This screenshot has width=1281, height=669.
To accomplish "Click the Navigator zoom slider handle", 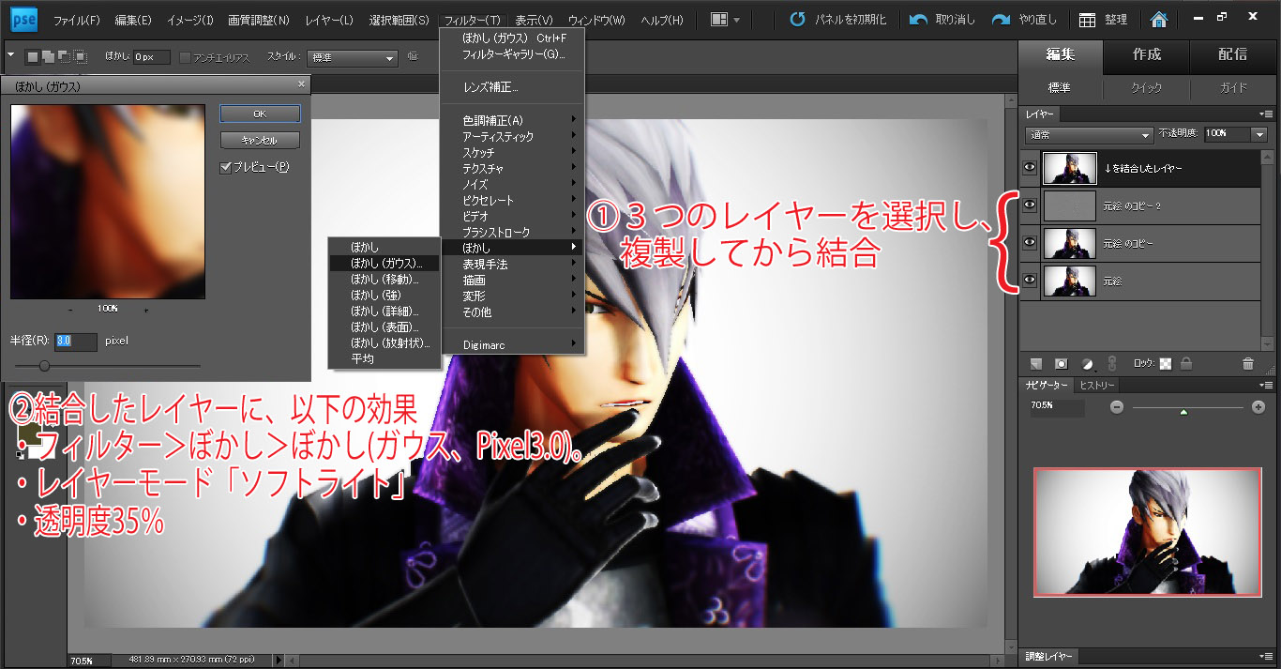I will [x=1183, y=411].
